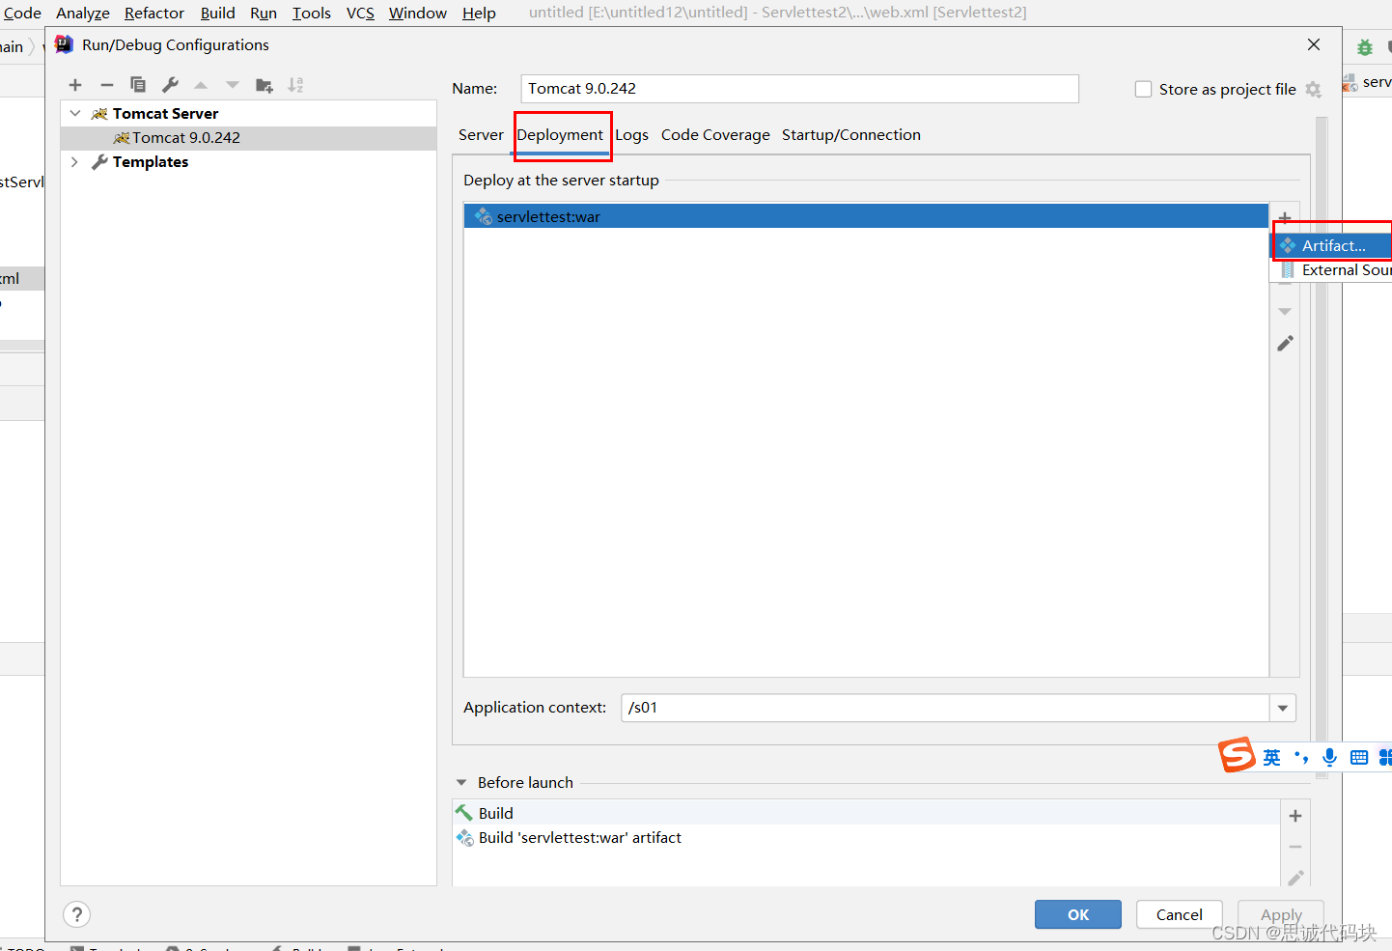This screenshot has width=1392, height=951.
Task: Collapse the Tomcat Server tree node
Action: (75, 113)
